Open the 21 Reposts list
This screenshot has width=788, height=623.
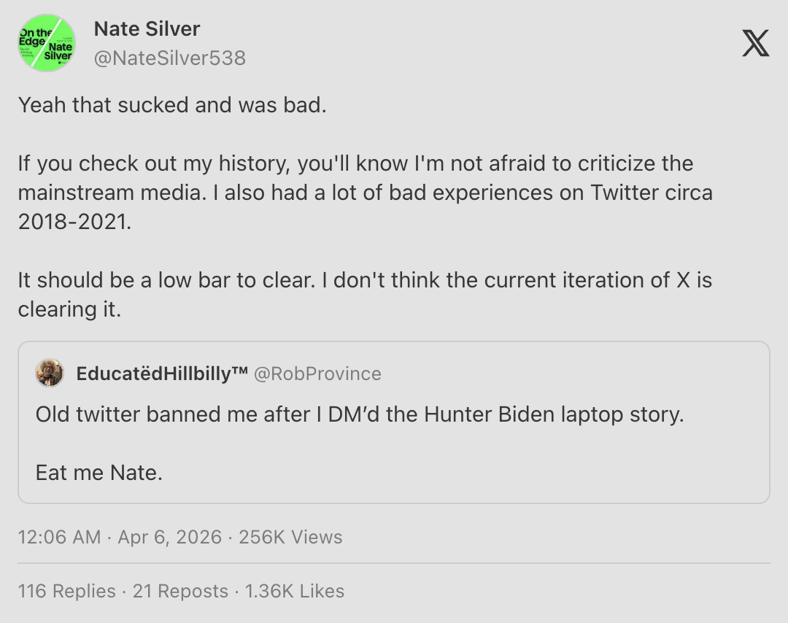tap(180, 591)
